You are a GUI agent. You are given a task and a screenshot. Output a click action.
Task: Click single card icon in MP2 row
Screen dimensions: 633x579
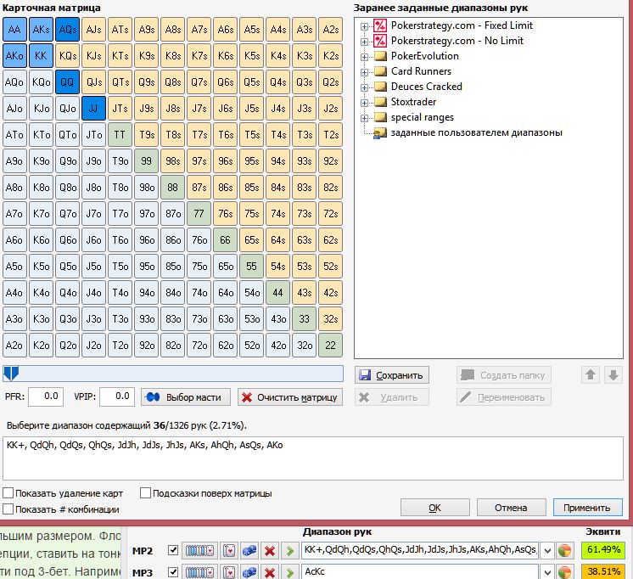228,550
